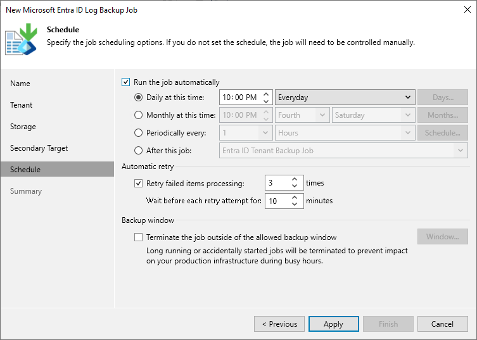Click the Cancel button
This screenshot has height=340, width=477.
click(x=443, y=324)
